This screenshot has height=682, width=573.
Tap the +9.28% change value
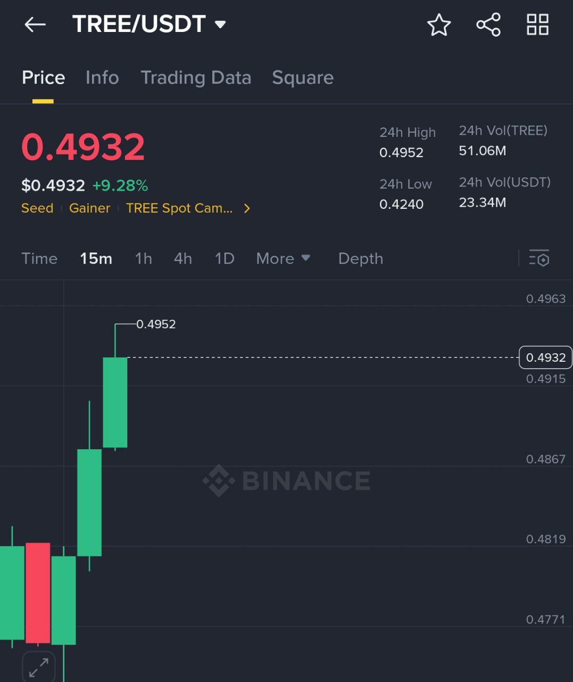point(120,185)
